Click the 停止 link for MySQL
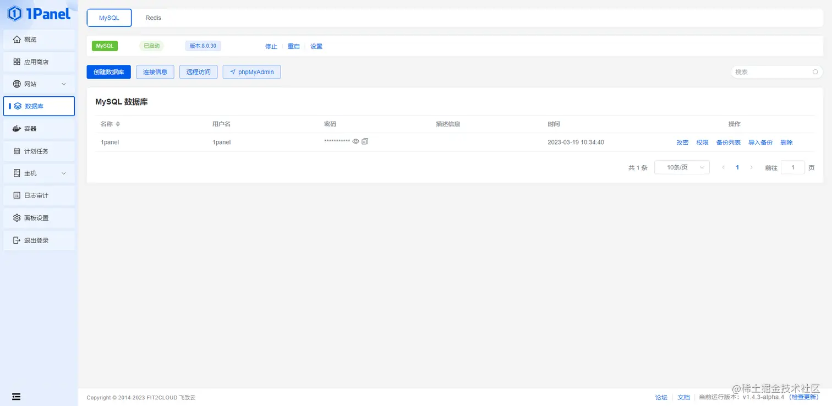The height and width of the screenshot is (406, 832). [271, 46]
